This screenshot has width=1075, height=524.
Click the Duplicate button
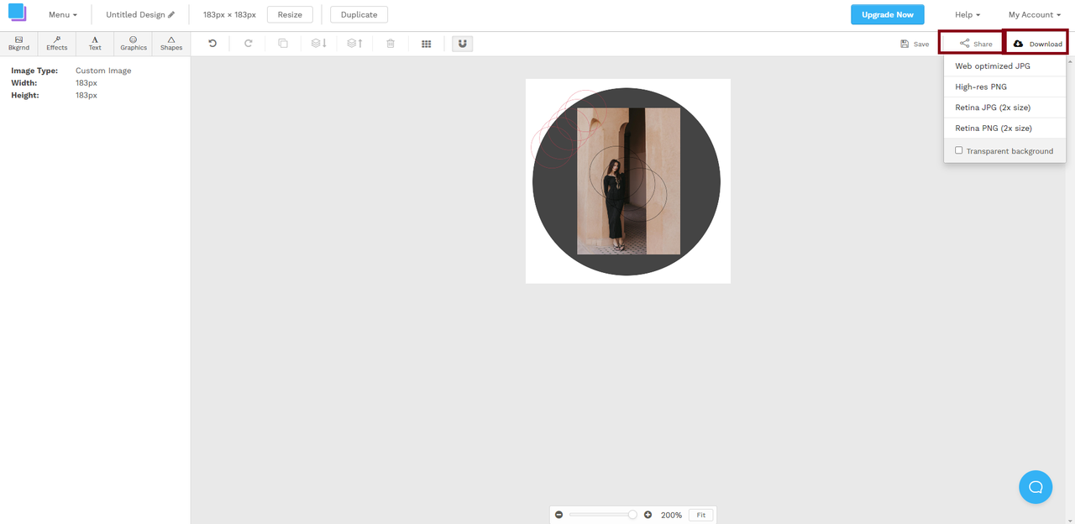pos(359,15)
